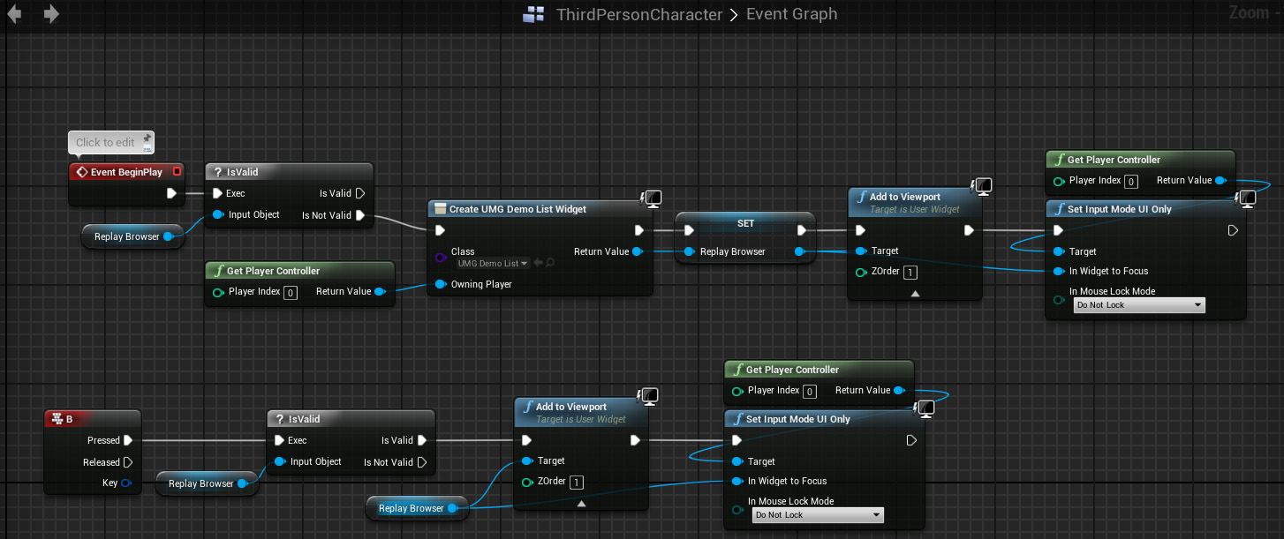Click the top IsValid node's Is Not Valid pin

pos(360,215)
